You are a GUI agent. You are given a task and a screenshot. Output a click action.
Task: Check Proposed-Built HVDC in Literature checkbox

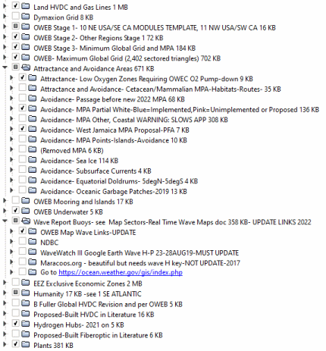click(x=16, y=313)
